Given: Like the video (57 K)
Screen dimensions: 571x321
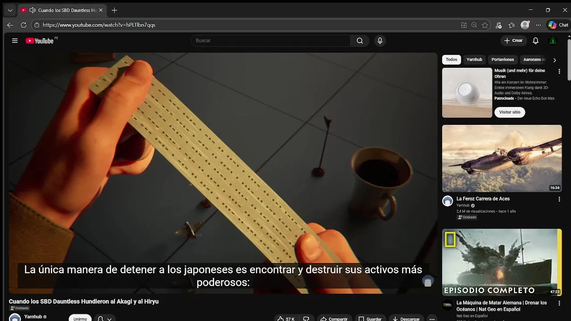Looking at the screenshot, I should pos(286,319).
